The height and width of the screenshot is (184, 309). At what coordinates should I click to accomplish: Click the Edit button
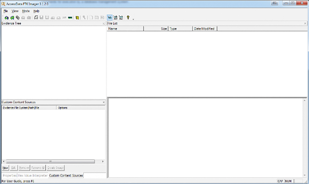point(13,168)
